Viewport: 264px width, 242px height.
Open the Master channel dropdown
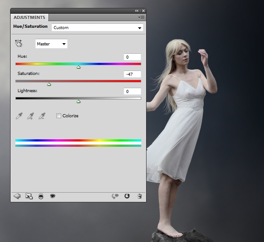pos(51,44)
